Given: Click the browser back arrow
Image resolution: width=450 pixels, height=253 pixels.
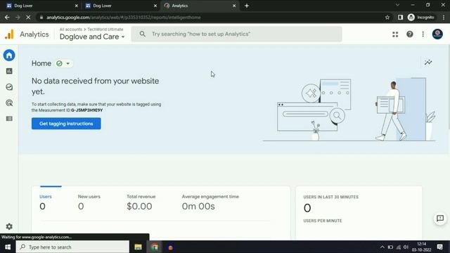Looking at the screenshot, I should click(7, 17).
